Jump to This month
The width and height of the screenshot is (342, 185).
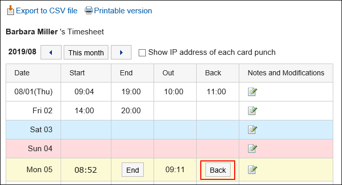[x=86, y=52]
